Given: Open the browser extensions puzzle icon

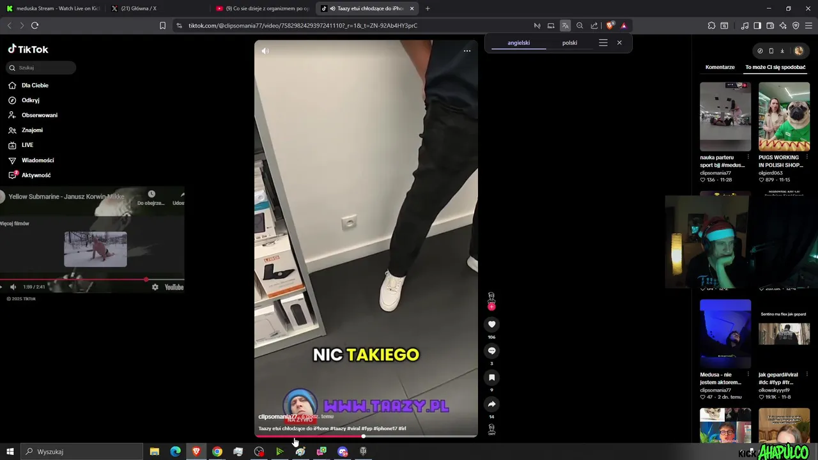Looking at the screenshot, I should (x=711, y=26).
